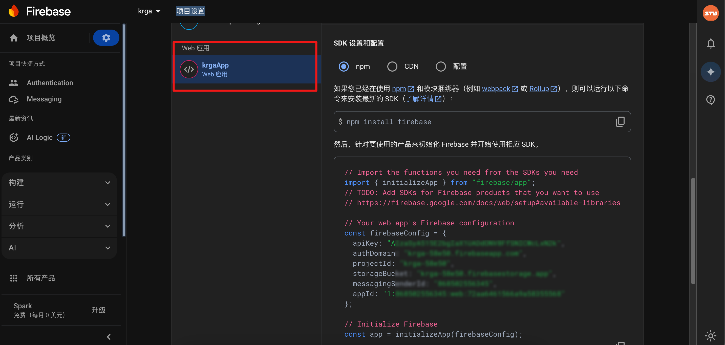Click 'const firebaseConfig = {' code line
Image resolution: width=725 pixels, height=345 pixels.
point(395,233)
